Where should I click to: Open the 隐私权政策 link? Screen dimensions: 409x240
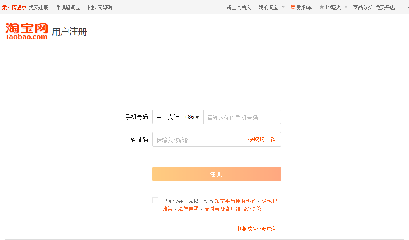click(269, 201)
